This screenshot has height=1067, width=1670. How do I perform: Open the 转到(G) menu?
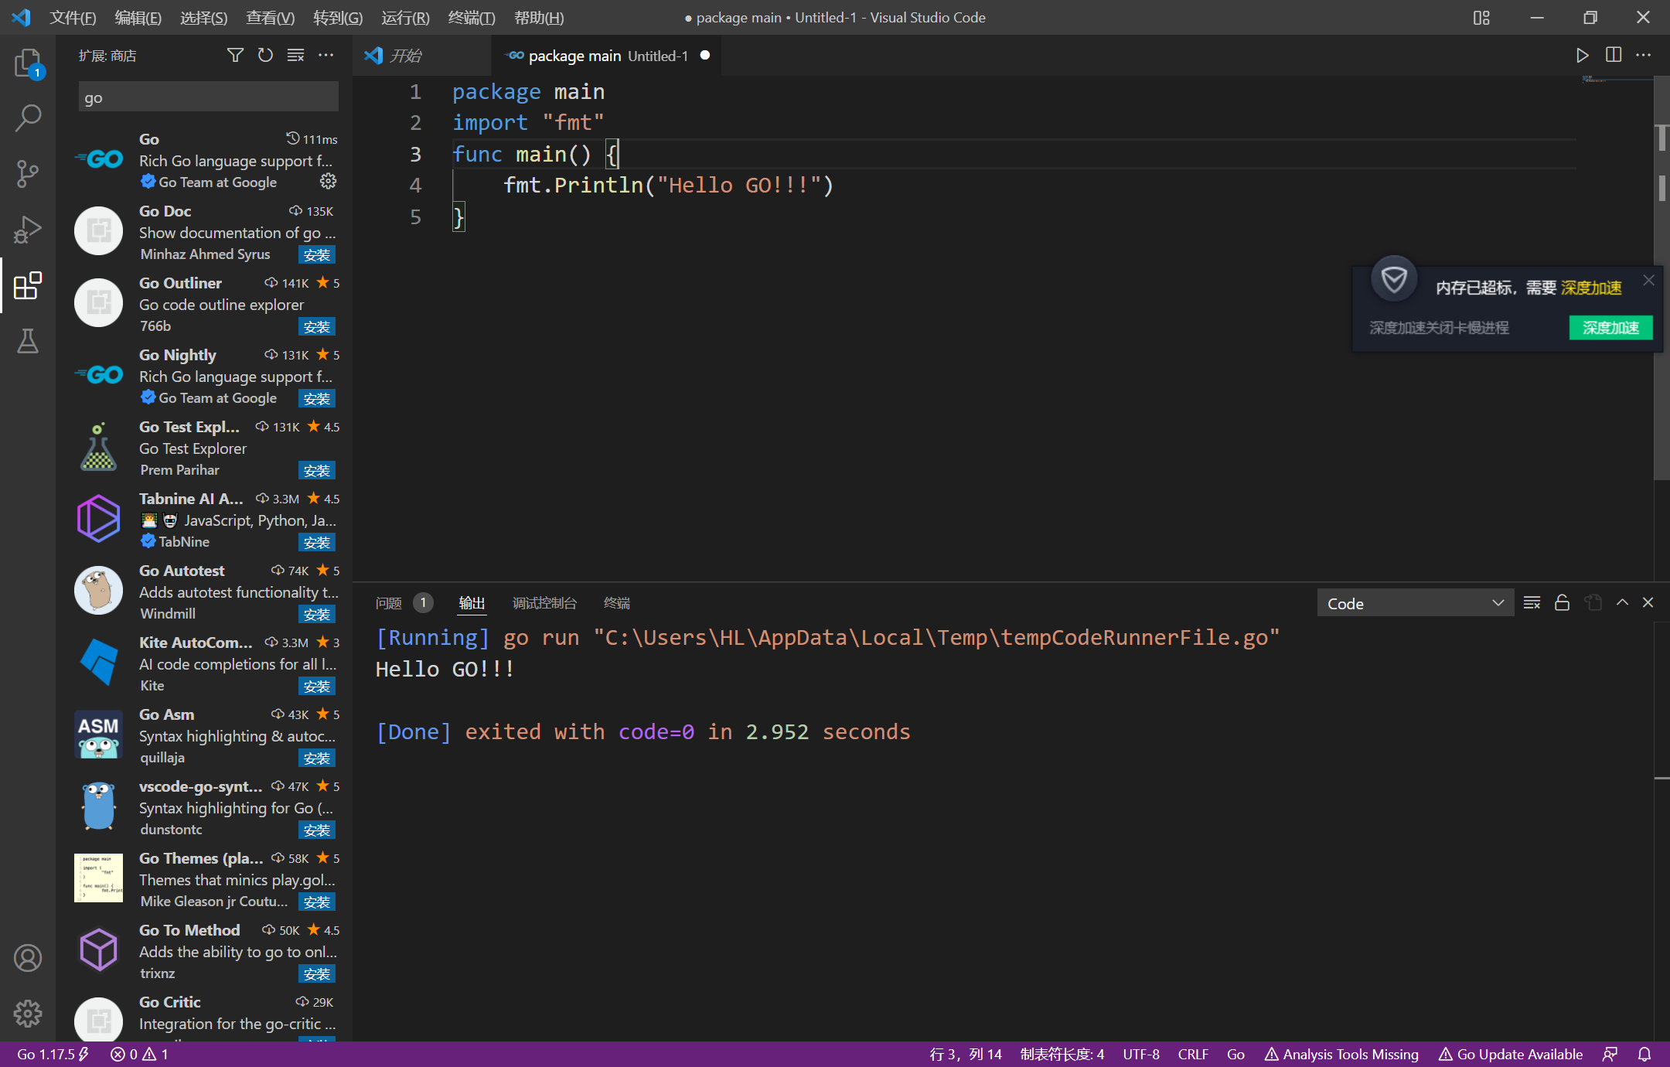[338, 18]
